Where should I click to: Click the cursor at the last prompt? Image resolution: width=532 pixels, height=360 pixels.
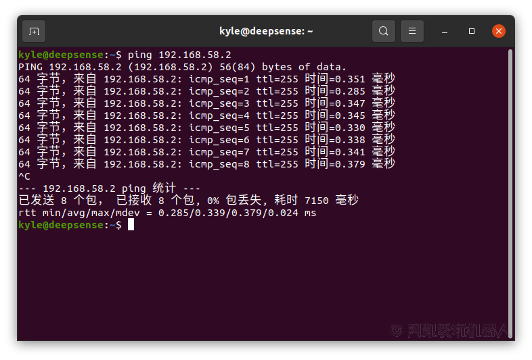point(131,225)
